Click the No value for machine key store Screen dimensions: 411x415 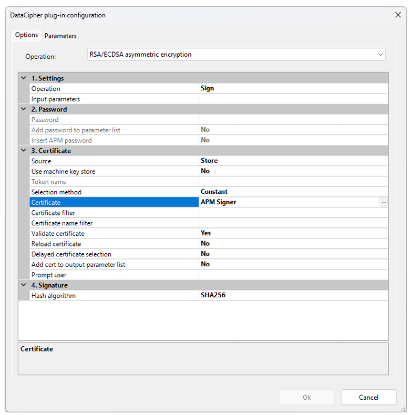(293, 171)
